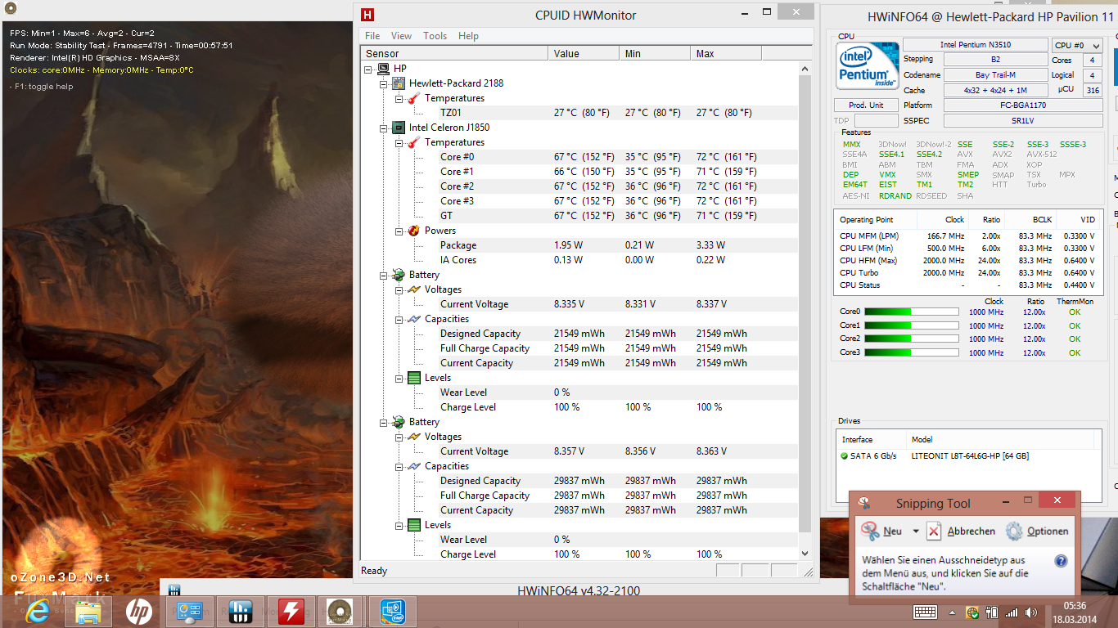1118x628 pixels.
Task: Click the Core3 usage bar in HWiNFO64
Action: click(911, 353)
